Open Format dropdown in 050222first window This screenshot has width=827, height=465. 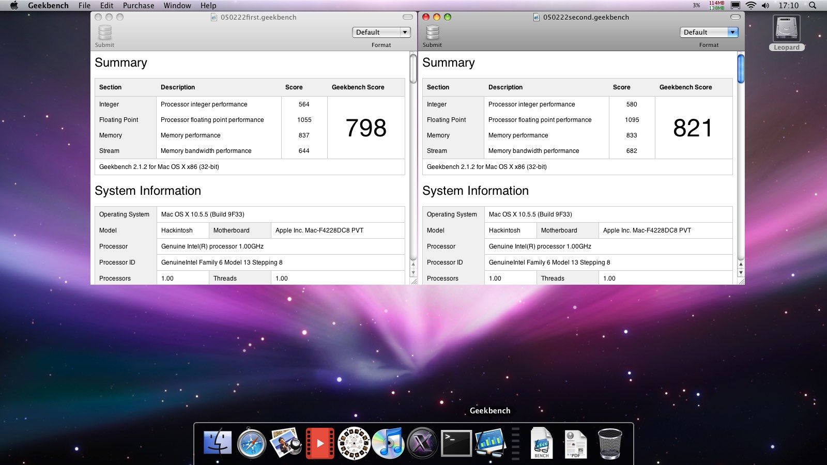[381, 32]
